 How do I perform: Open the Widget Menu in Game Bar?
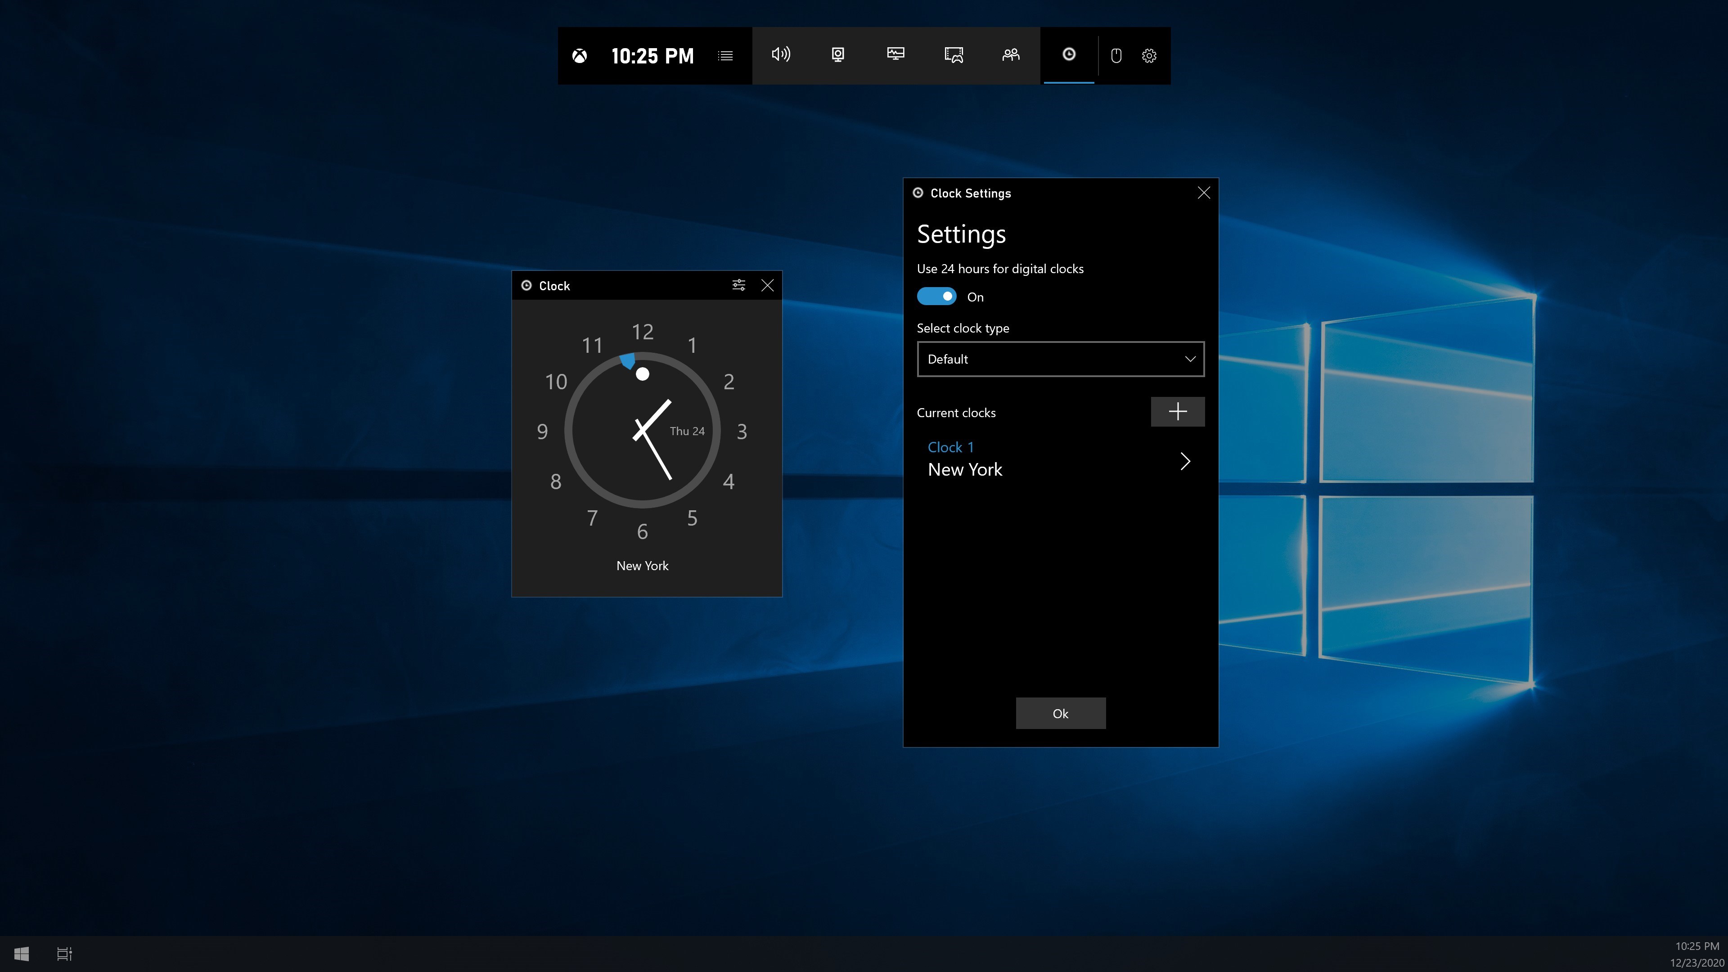pyautogui.click(x=725, y=56)
